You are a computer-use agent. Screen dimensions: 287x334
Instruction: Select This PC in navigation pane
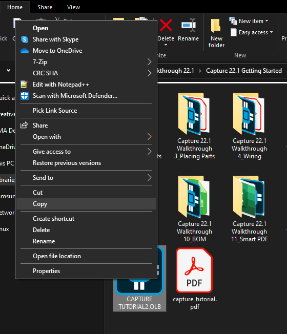click(7, 163)
